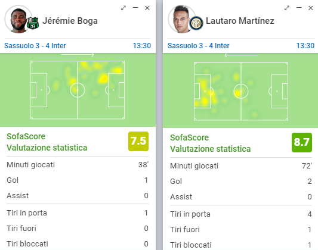Screen dimensions: 318x250
Task: Close the Lautaro Martínez panel
Action: (x=311, y=8)
